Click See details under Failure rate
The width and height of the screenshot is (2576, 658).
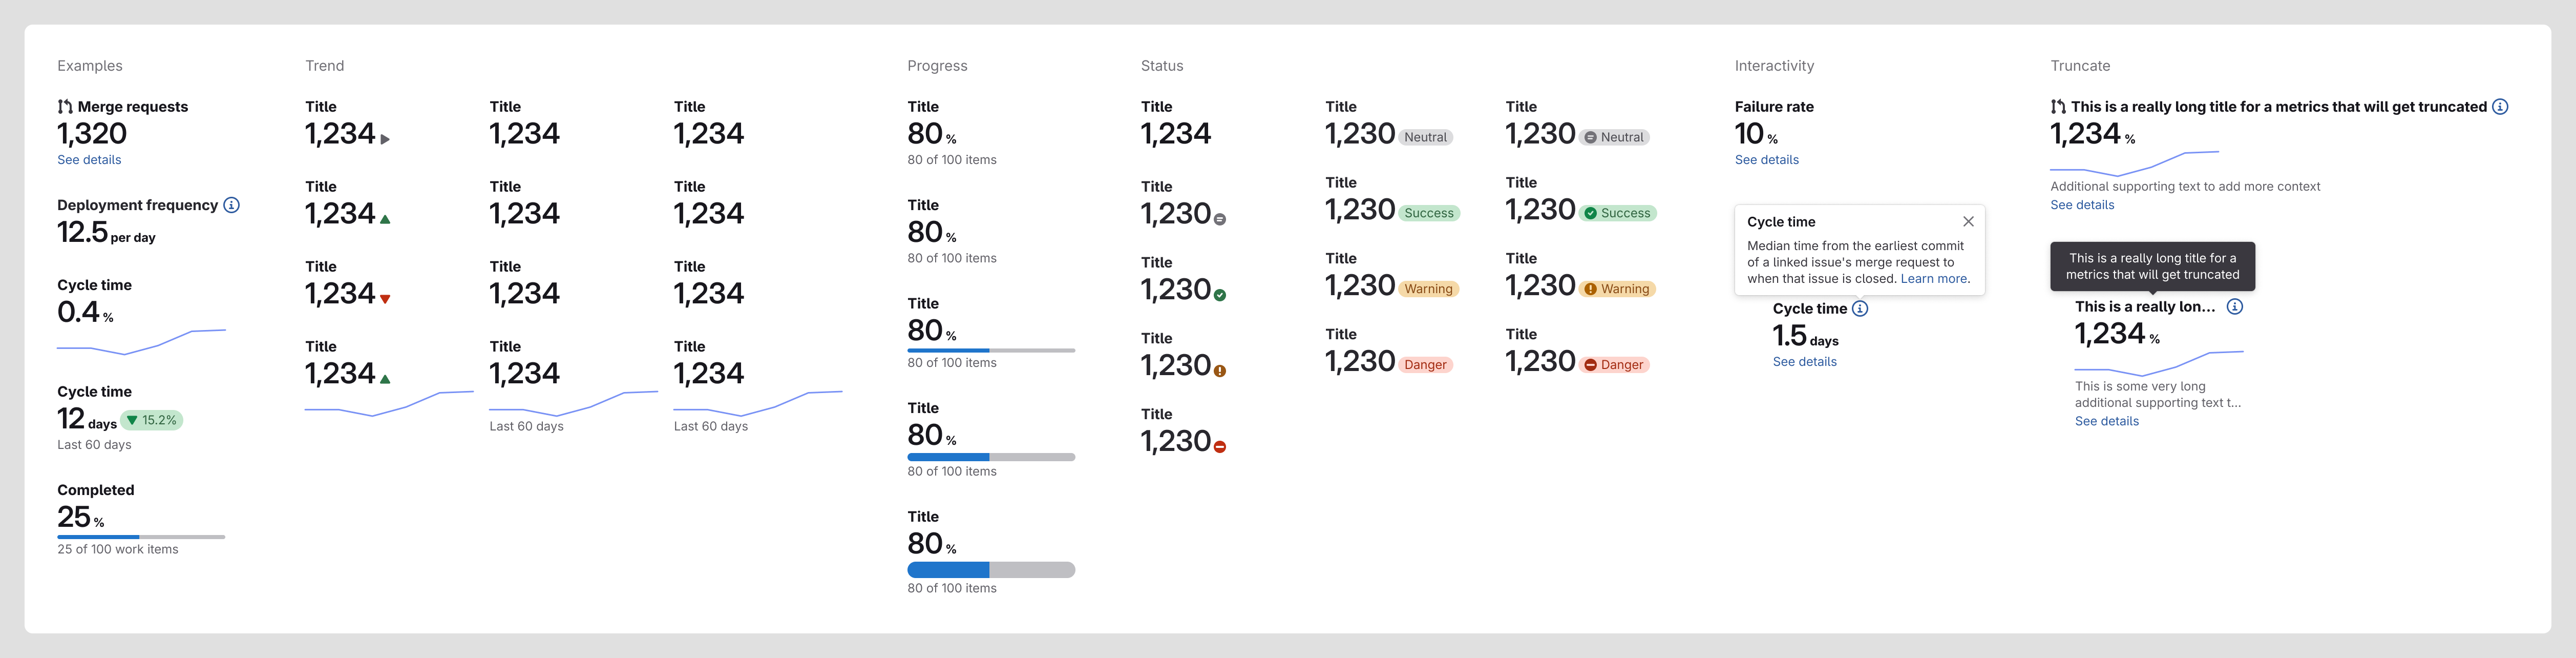click(1766, 160)
